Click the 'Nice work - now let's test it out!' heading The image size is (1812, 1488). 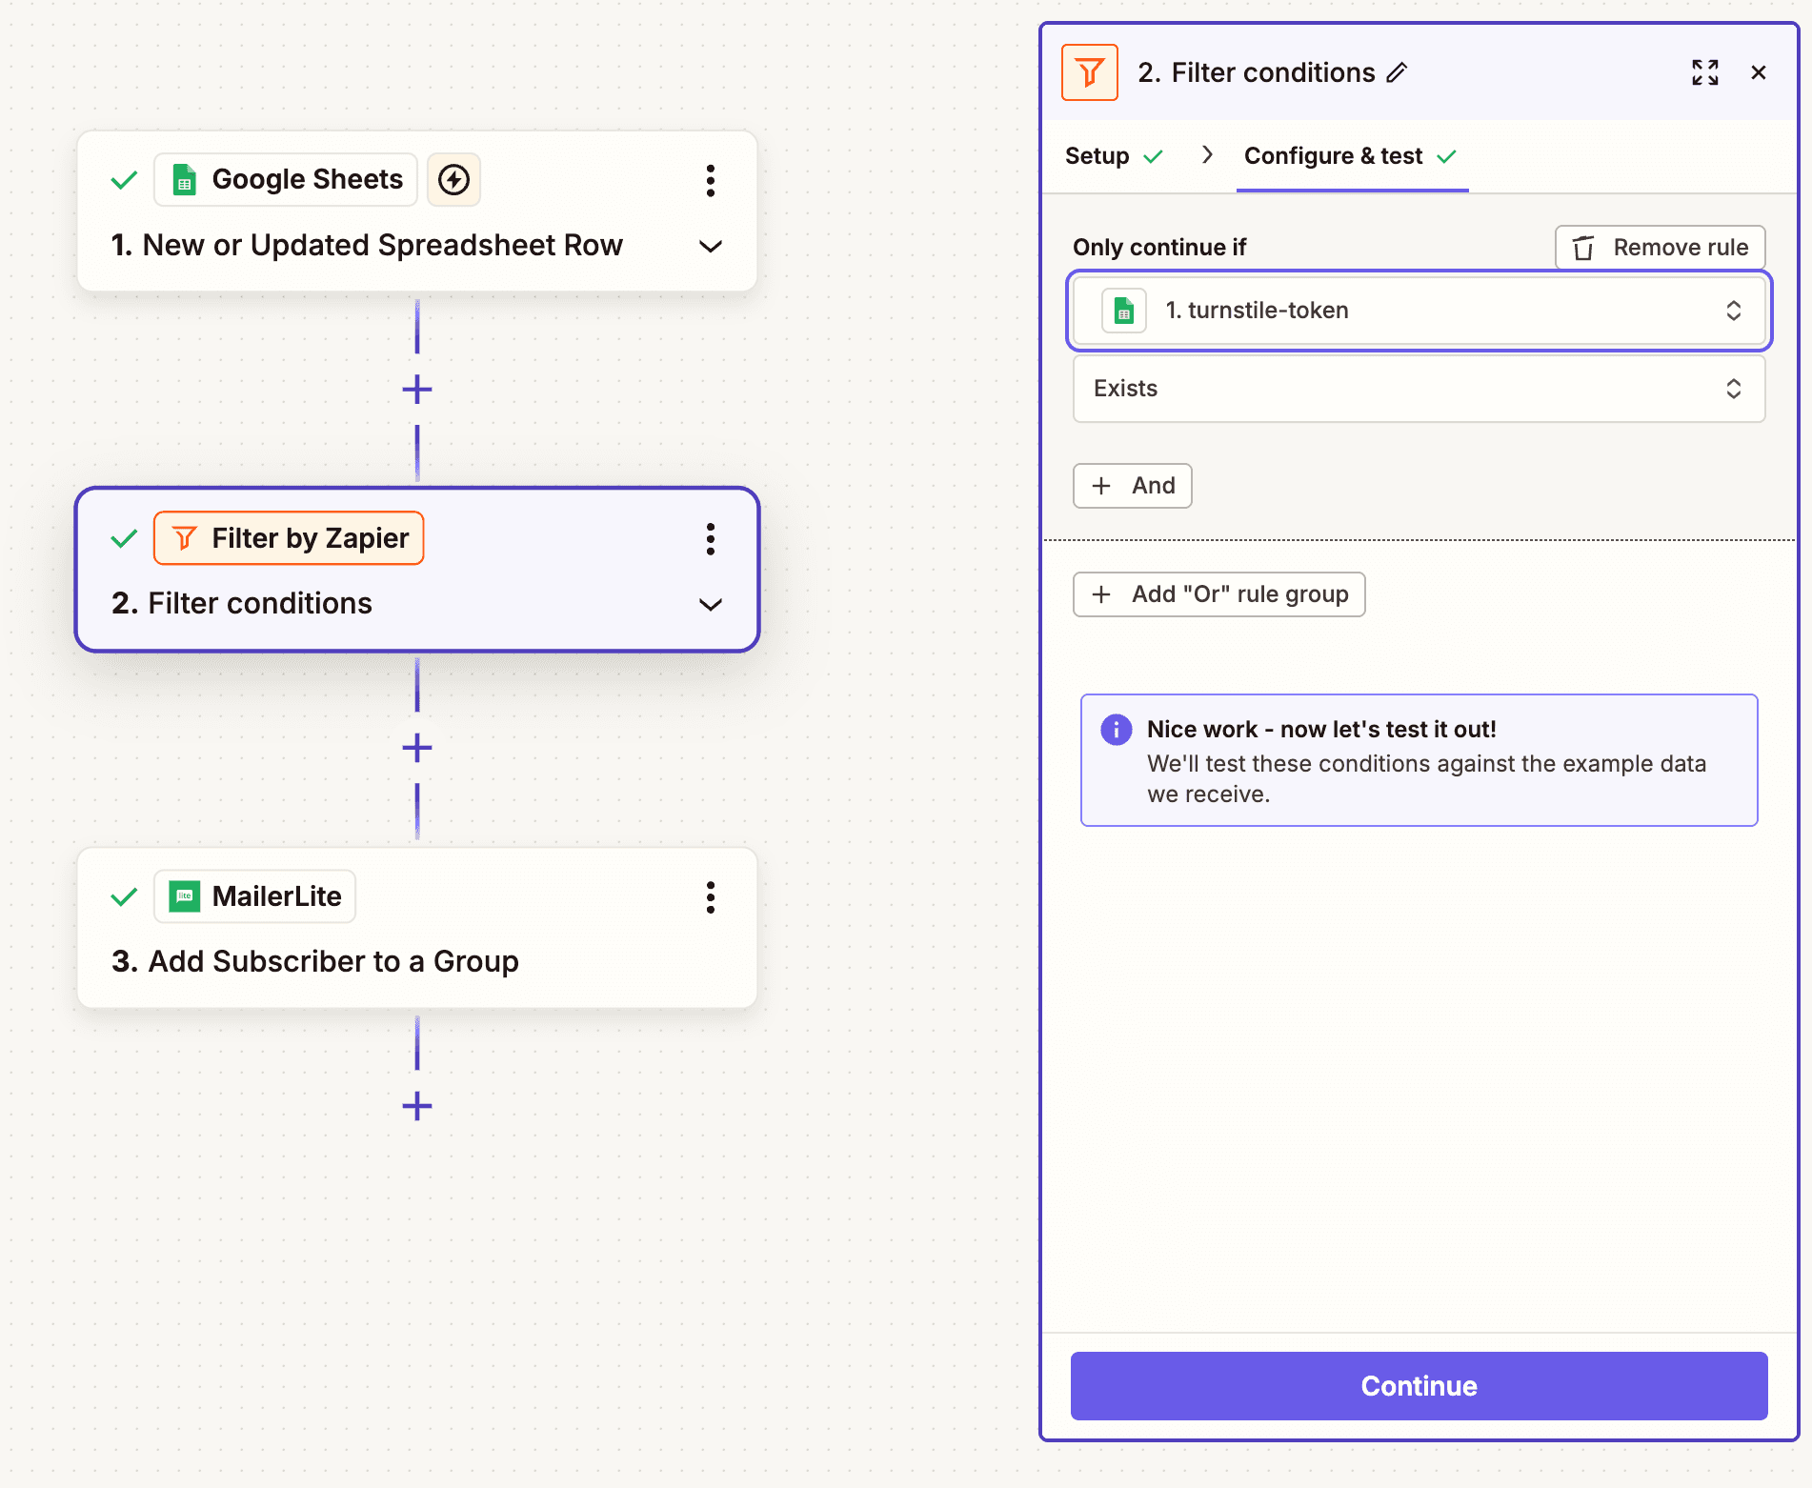point(1321,730)
